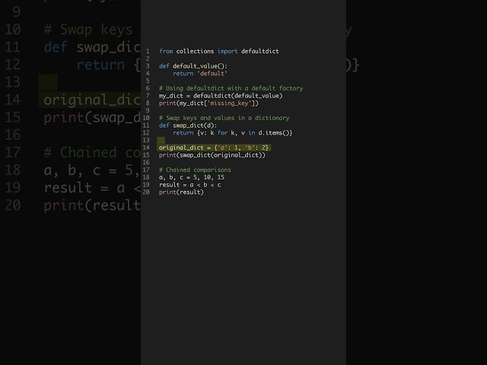Click the 'my_dict = defaultdict(default_value)' line
This screenshot has height=365, width=487.
tap(221, 96)
